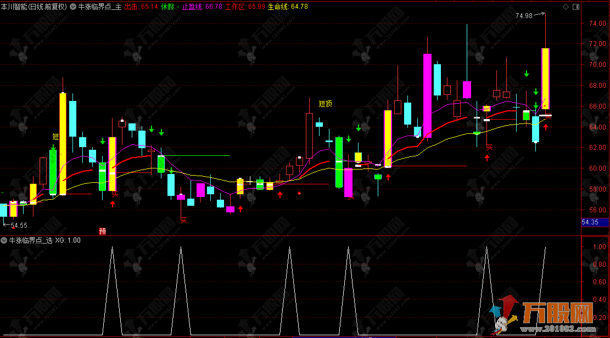Click the 牛涨临界点_选 indicator name

[x=30, y=240]
